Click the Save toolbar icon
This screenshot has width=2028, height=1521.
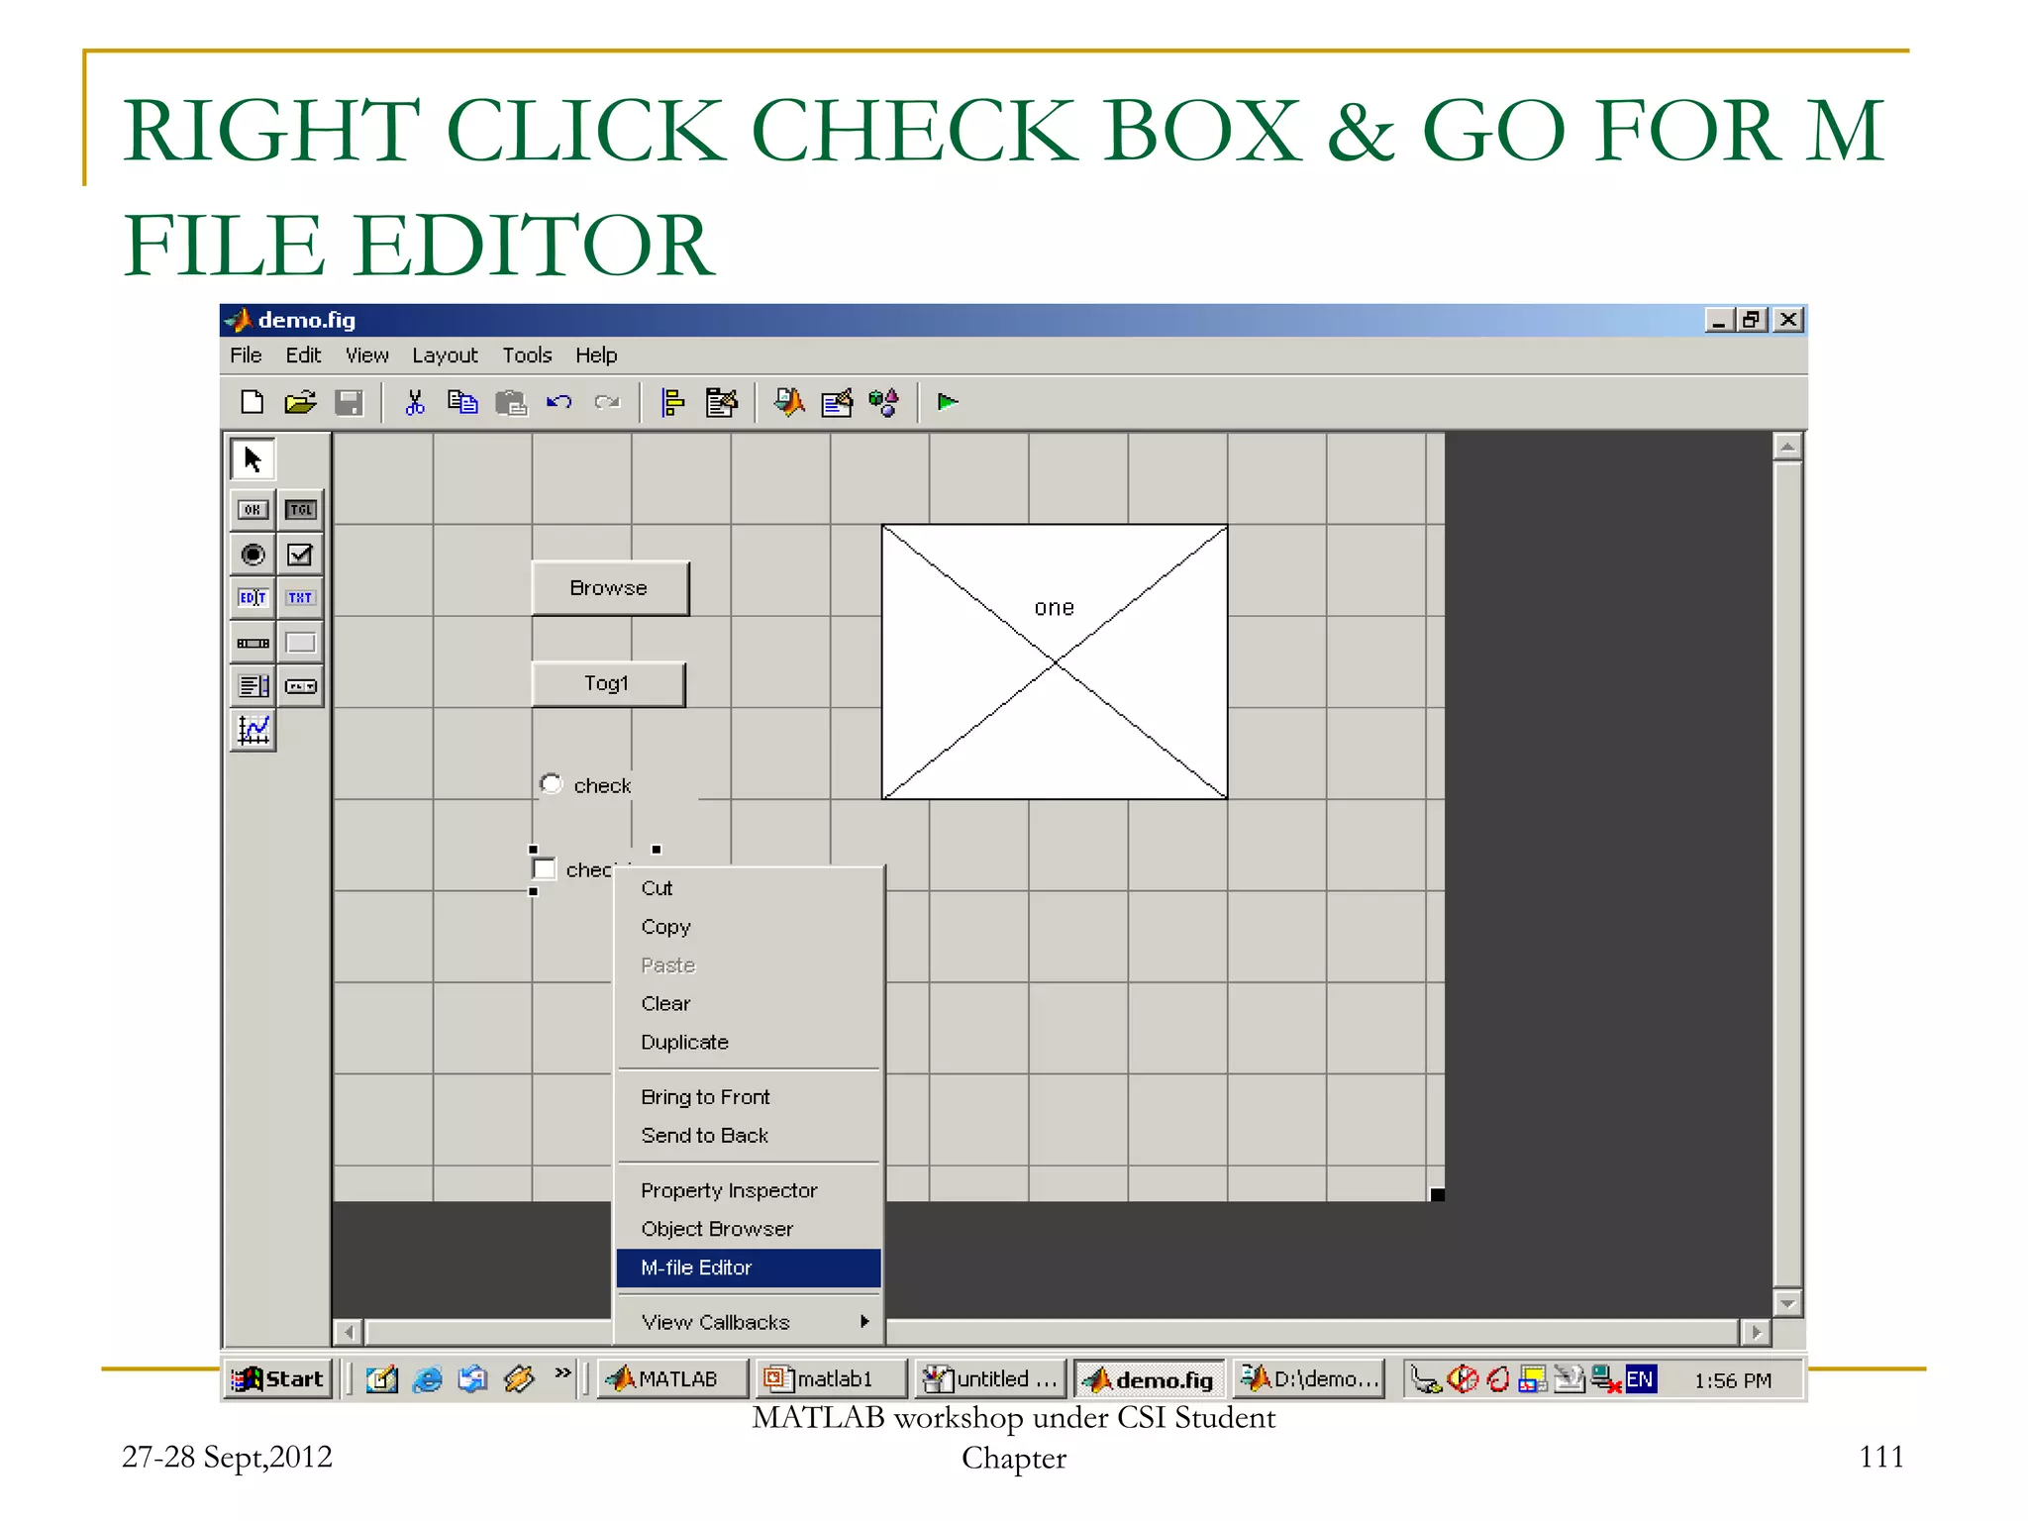349,402
